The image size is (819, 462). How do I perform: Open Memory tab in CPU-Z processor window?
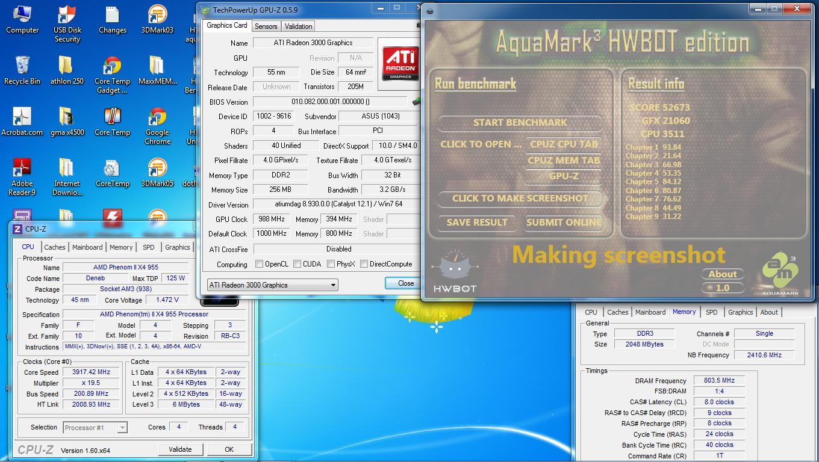121,247
